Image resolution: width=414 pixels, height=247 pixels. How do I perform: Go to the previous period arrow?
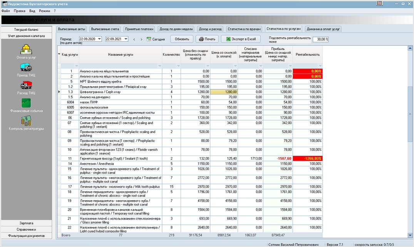[x=134, y=39]
